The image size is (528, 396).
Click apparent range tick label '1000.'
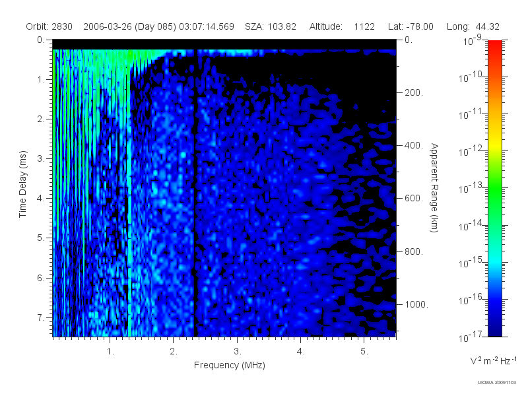[x=416, y=304]
